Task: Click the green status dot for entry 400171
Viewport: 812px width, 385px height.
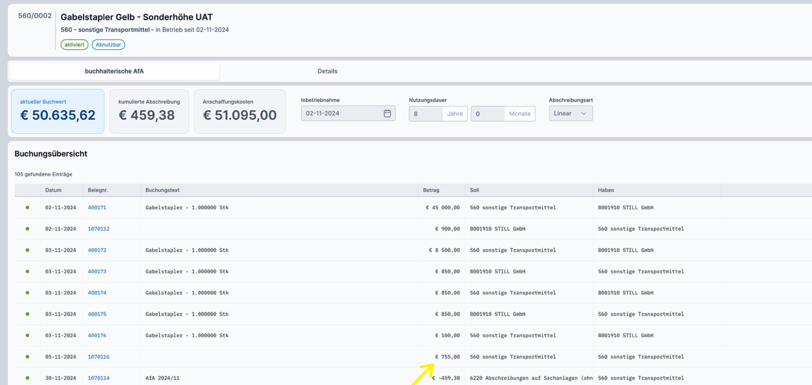Action: tap(27, 208)
